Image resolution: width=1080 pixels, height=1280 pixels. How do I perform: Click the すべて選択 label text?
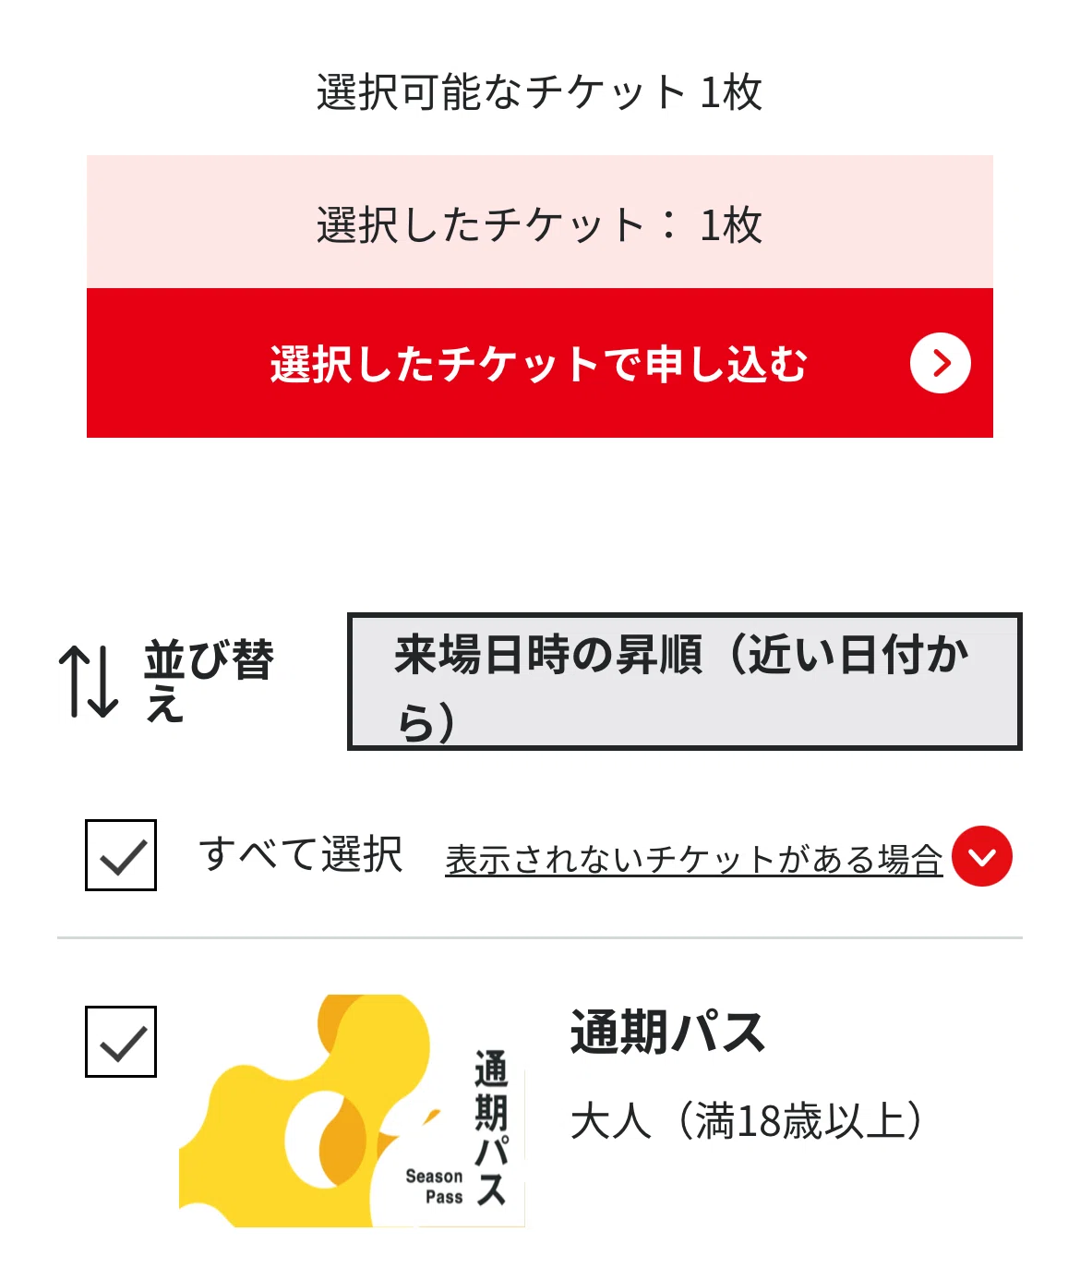pos(301,854)
